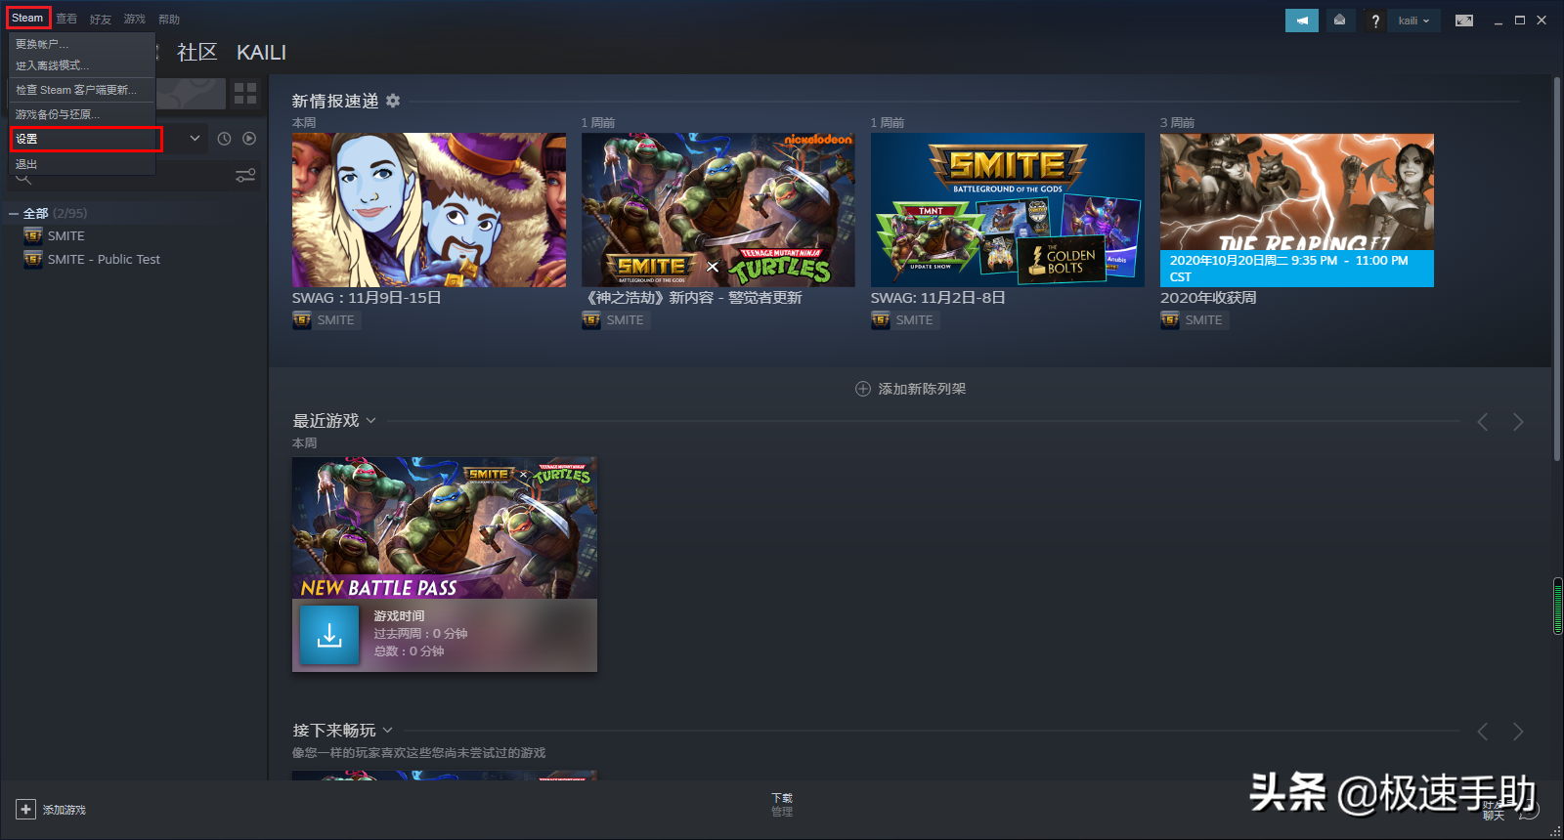Image resolution: width=1564 pixels, height=840 pixels.
Task: Click the SMITE - Public Test game icon
Action: tap(33, 259)
